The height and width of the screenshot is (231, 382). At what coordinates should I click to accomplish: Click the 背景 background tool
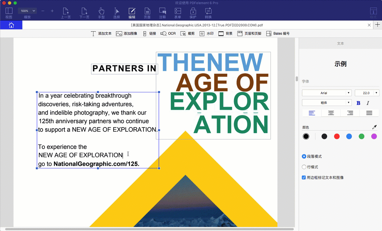pos(225,34)
